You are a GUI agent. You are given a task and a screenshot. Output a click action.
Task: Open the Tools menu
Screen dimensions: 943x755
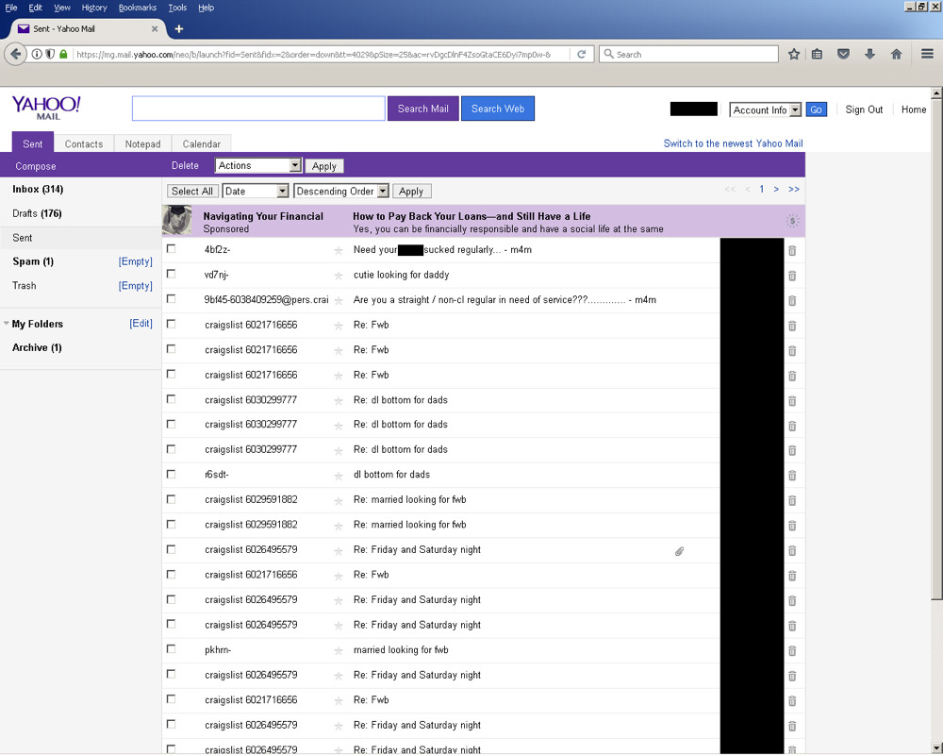tap(177, 8)
